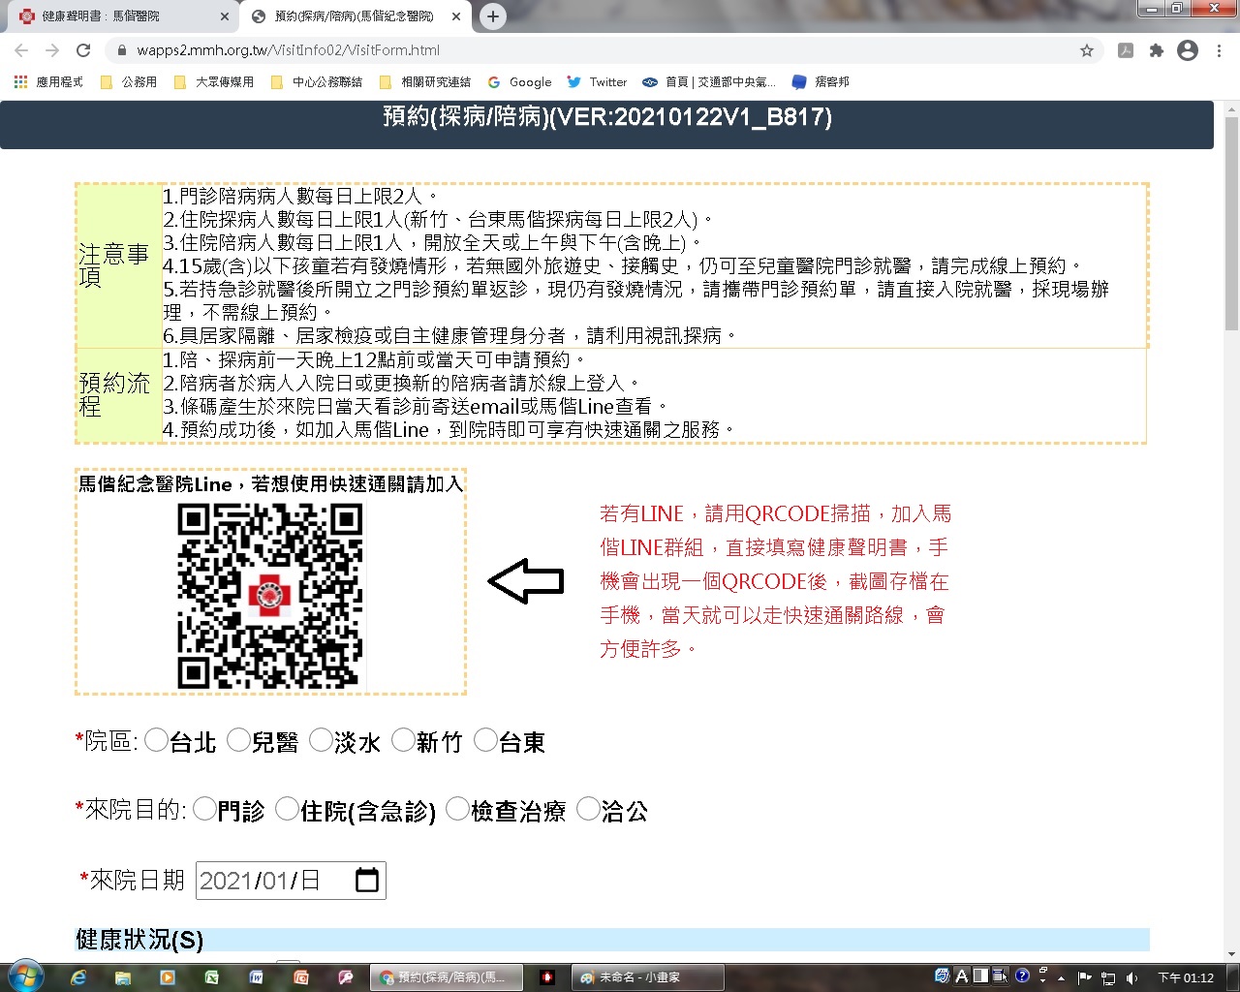
Task: Open the 應用程式 apps shortcut
Action: click(x=48, y=82)
